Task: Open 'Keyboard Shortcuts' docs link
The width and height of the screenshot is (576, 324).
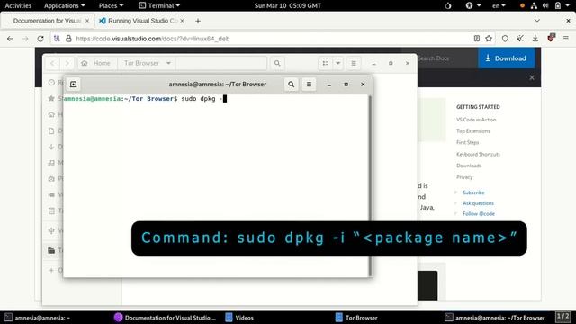Action: click(x=478, y=154)
